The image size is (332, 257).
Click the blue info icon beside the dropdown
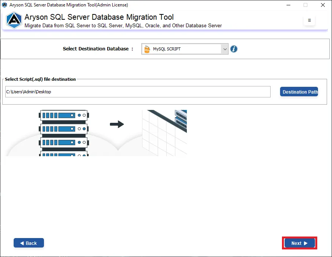(x=234, y=49)
